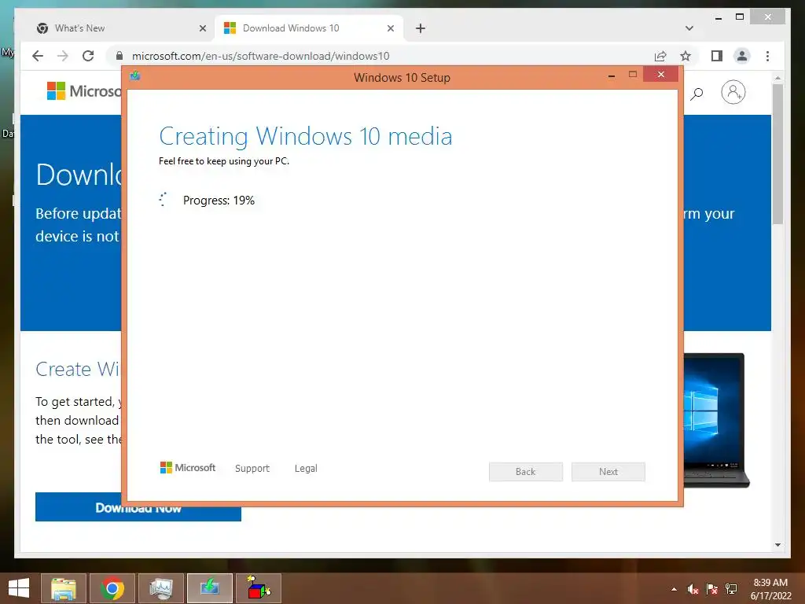Screen dimensions: 805x604
Task: Switch to What's New tab
Action: pyautogui.click(x=120, y=28)
